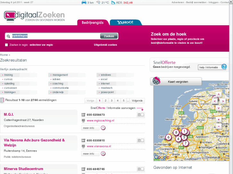The image size is (233, 174).
Task: Click numbered marker 2 beside Via Navona meer info
Action: click(103, 154)
